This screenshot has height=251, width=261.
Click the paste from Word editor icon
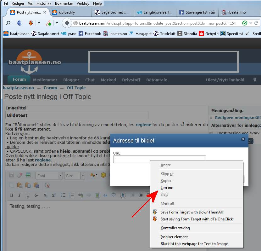tap(36, 185)
